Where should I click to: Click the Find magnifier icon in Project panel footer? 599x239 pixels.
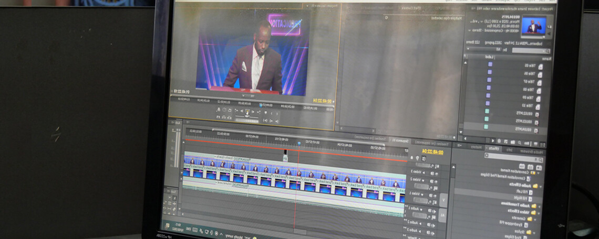[520, 143]
